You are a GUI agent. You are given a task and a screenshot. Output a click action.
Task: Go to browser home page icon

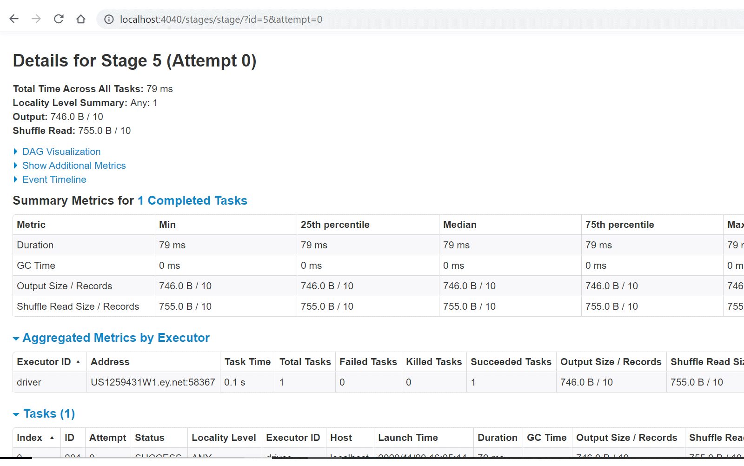(81, 19)
